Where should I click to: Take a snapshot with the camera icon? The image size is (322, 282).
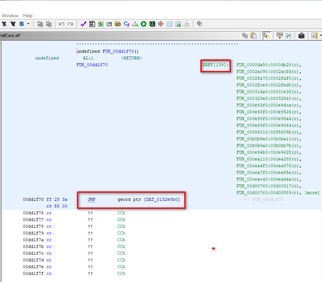(x=301, y=36)
